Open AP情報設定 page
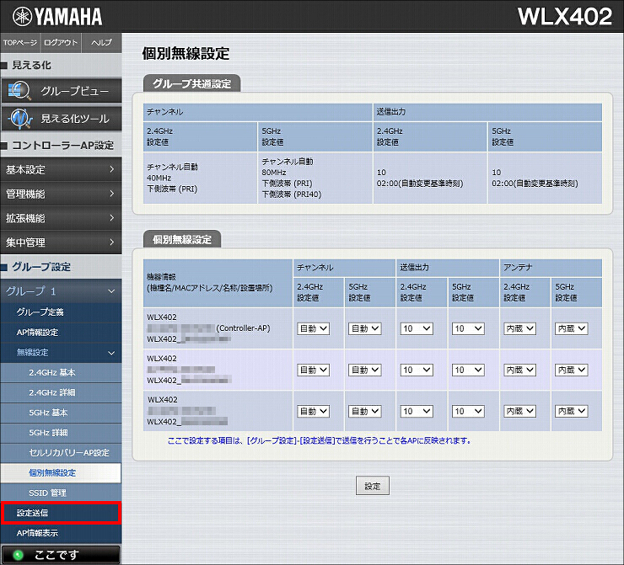Viewport: 624px width, 565px height. coord(61,332)
